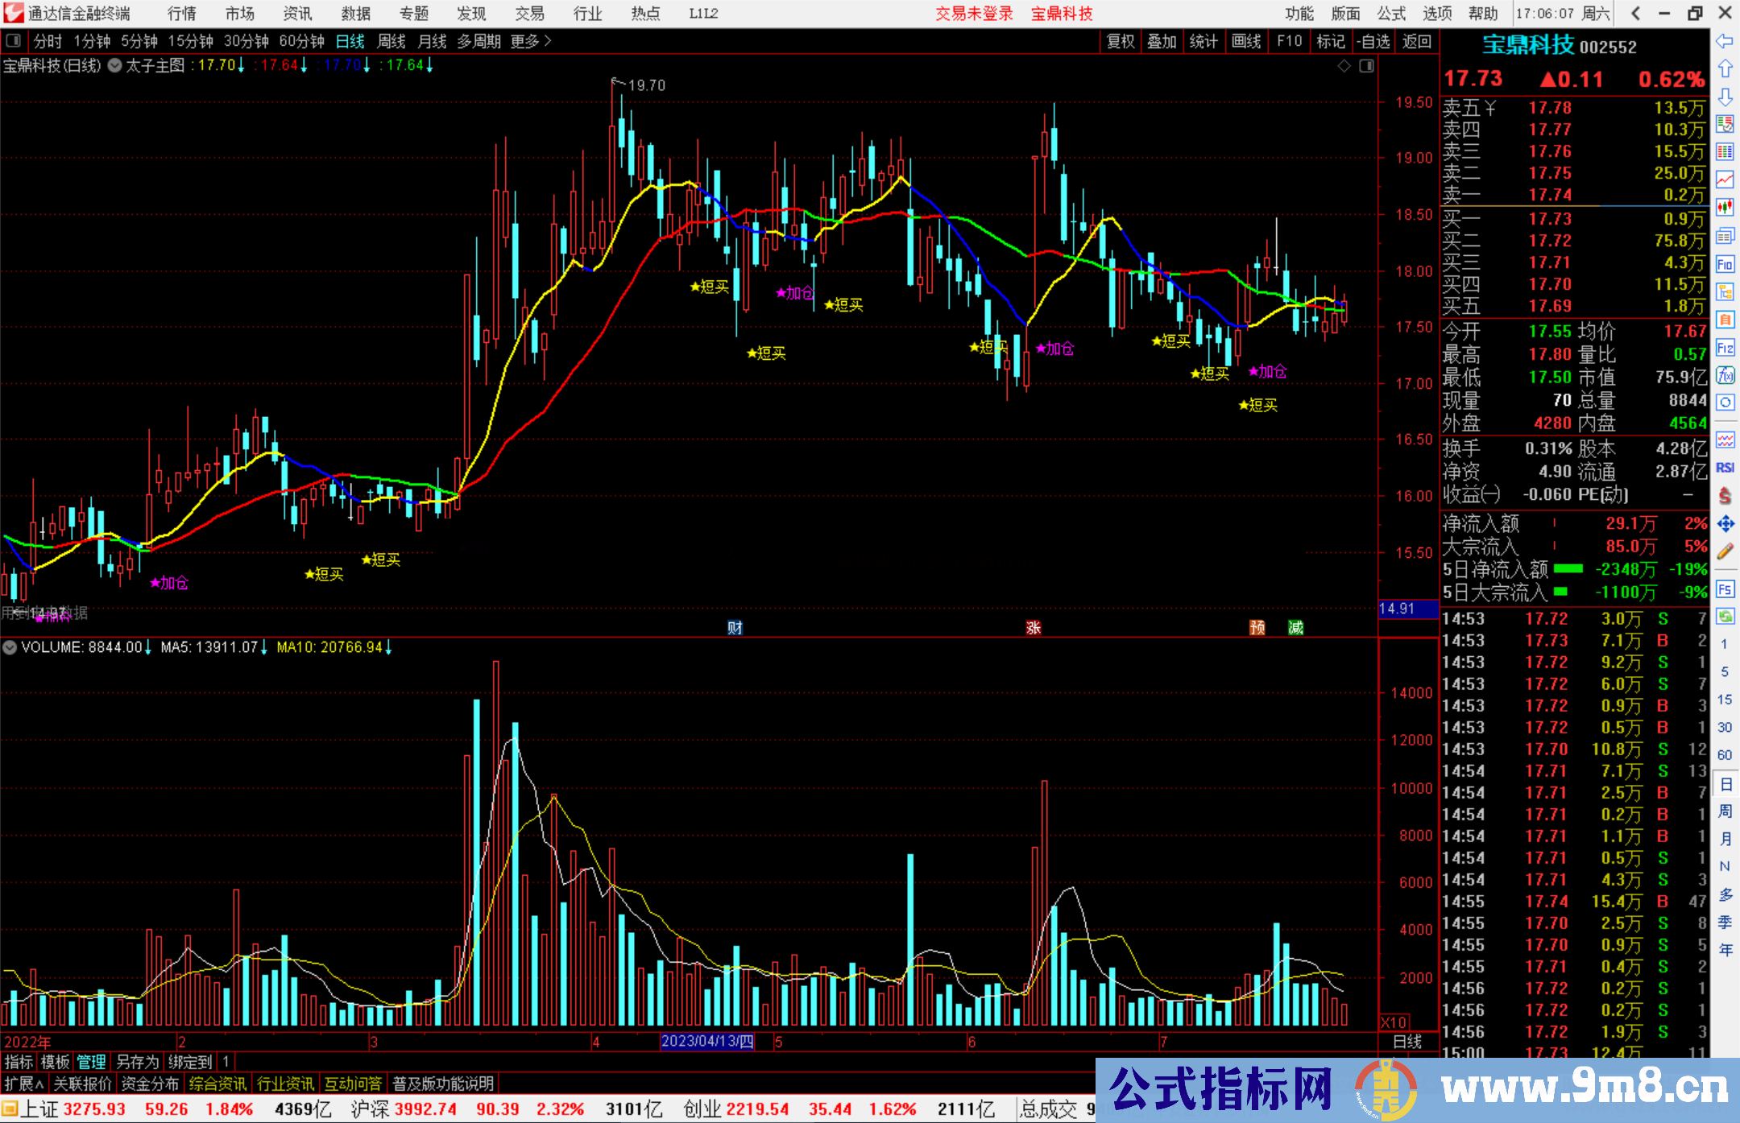Expand the VOLUME indicator dropdown arrow

tap(10, 647)
